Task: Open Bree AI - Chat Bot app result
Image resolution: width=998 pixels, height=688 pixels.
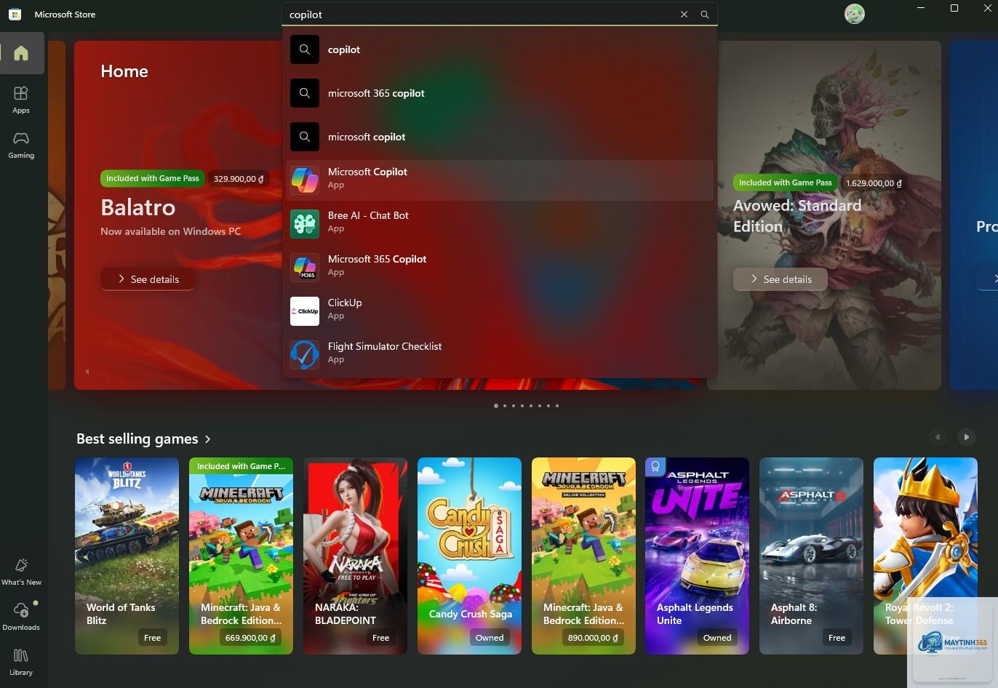Action: click(499, 224)
